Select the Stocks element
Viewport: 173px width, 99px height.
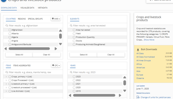[x=74, y=41]
